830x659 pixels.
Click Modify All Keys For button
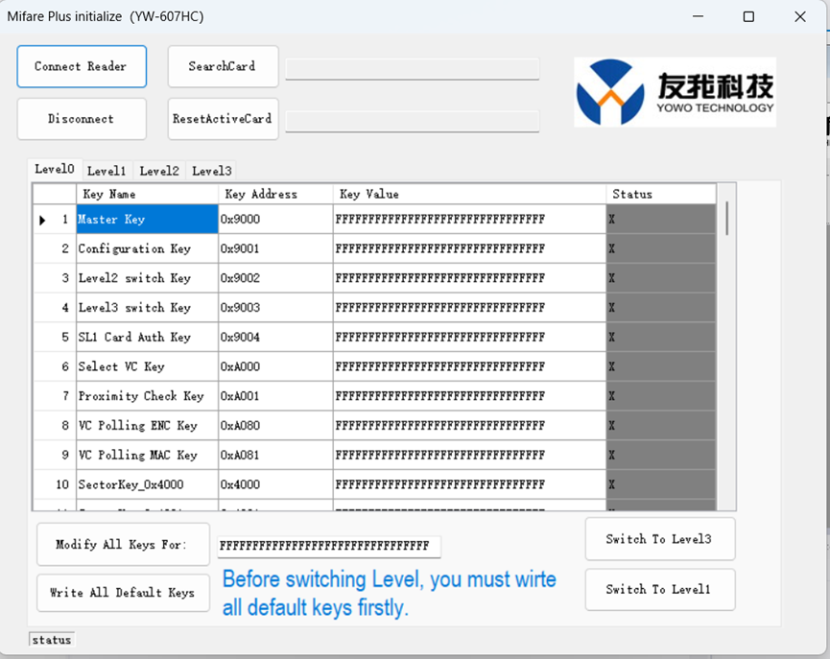coord(124,545)
